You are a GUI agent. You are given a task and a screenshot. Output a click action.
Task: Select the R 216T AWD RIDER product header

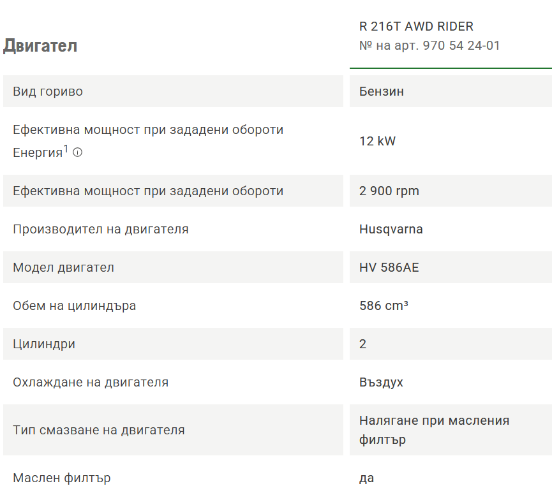416,26
